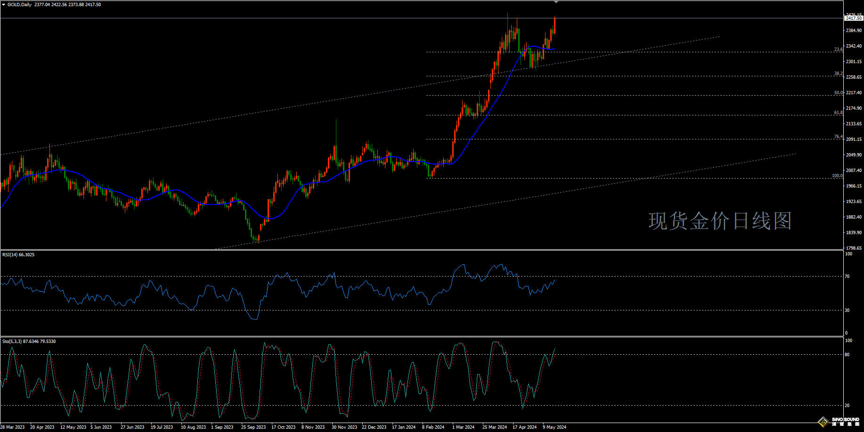Viewport: 864px width, 432px height.
Task: Select the 38.2 Fibonacci level label
Action: pos(838,73)
